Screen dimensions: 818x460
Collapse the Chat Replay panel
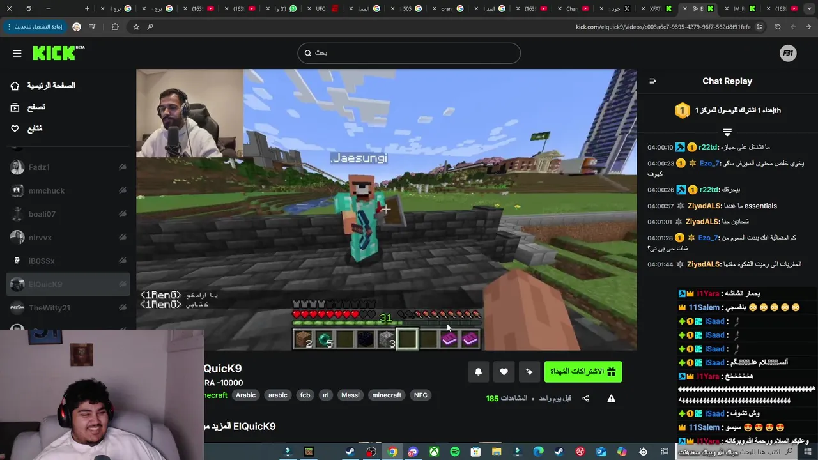point(652,81)
